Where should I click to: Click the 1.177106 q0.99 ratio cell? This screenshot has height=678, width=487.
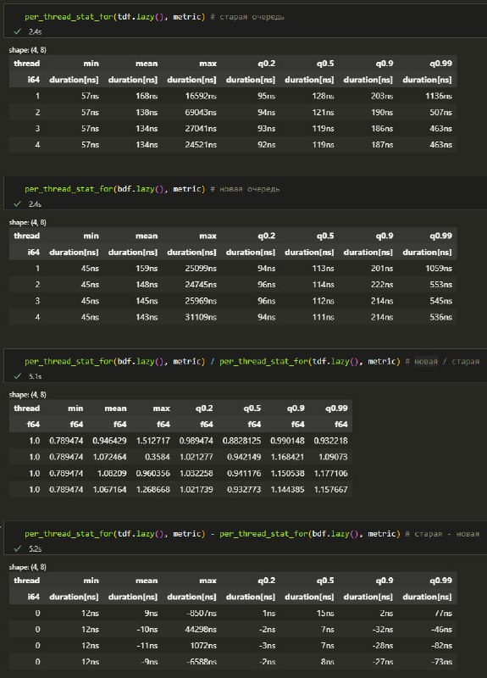pyautogui.click(x=330, y=474)
